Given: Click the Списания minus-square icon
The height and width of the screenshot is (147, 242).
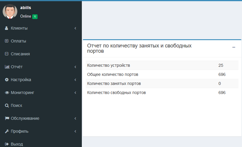Looking at the screenshot, I should coord(7,54).
